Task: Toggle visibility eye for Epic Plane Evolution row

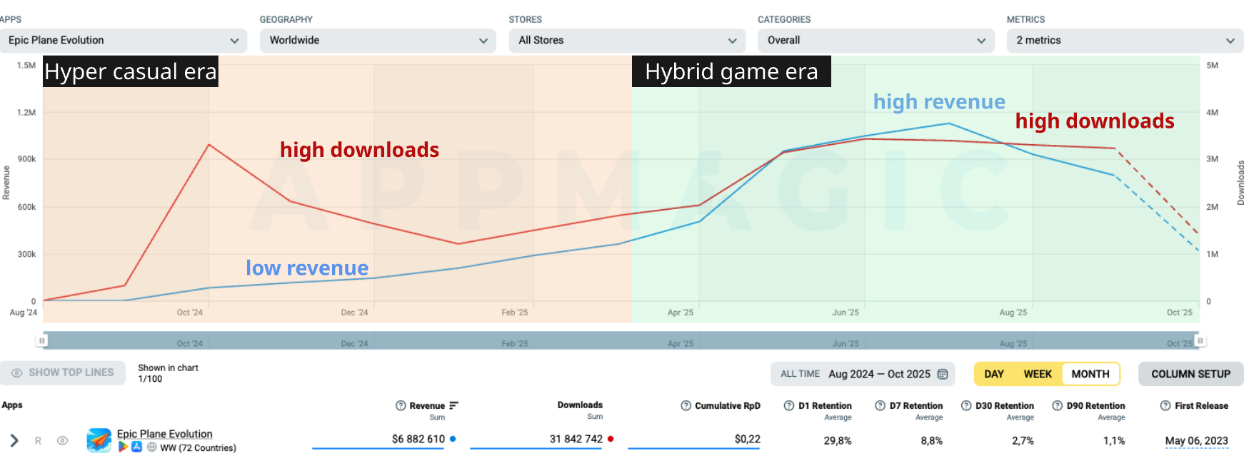Action: [62, 440]
